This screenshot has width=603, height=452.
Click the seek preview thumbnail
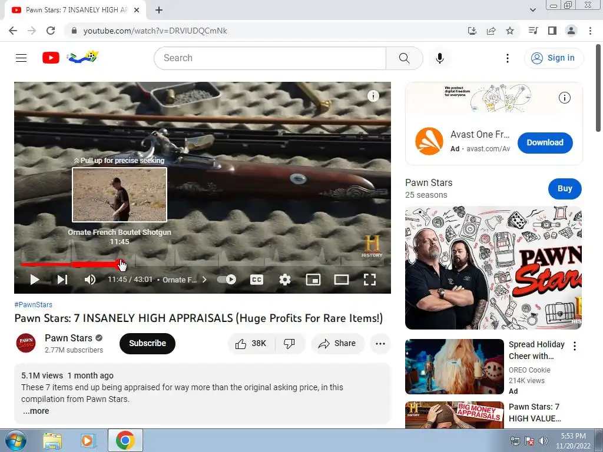(x=120, y=194)
